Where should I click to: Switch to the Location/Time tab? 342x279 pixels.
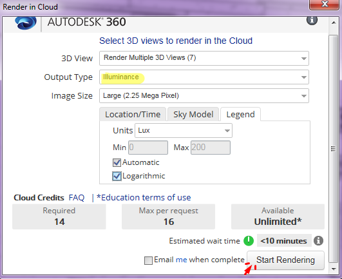coord(133,114)
